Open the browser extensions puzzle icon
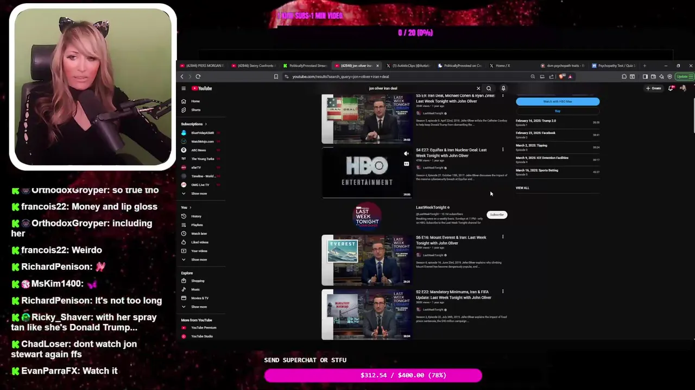This screenshot has width=695, height=390. 624,76
